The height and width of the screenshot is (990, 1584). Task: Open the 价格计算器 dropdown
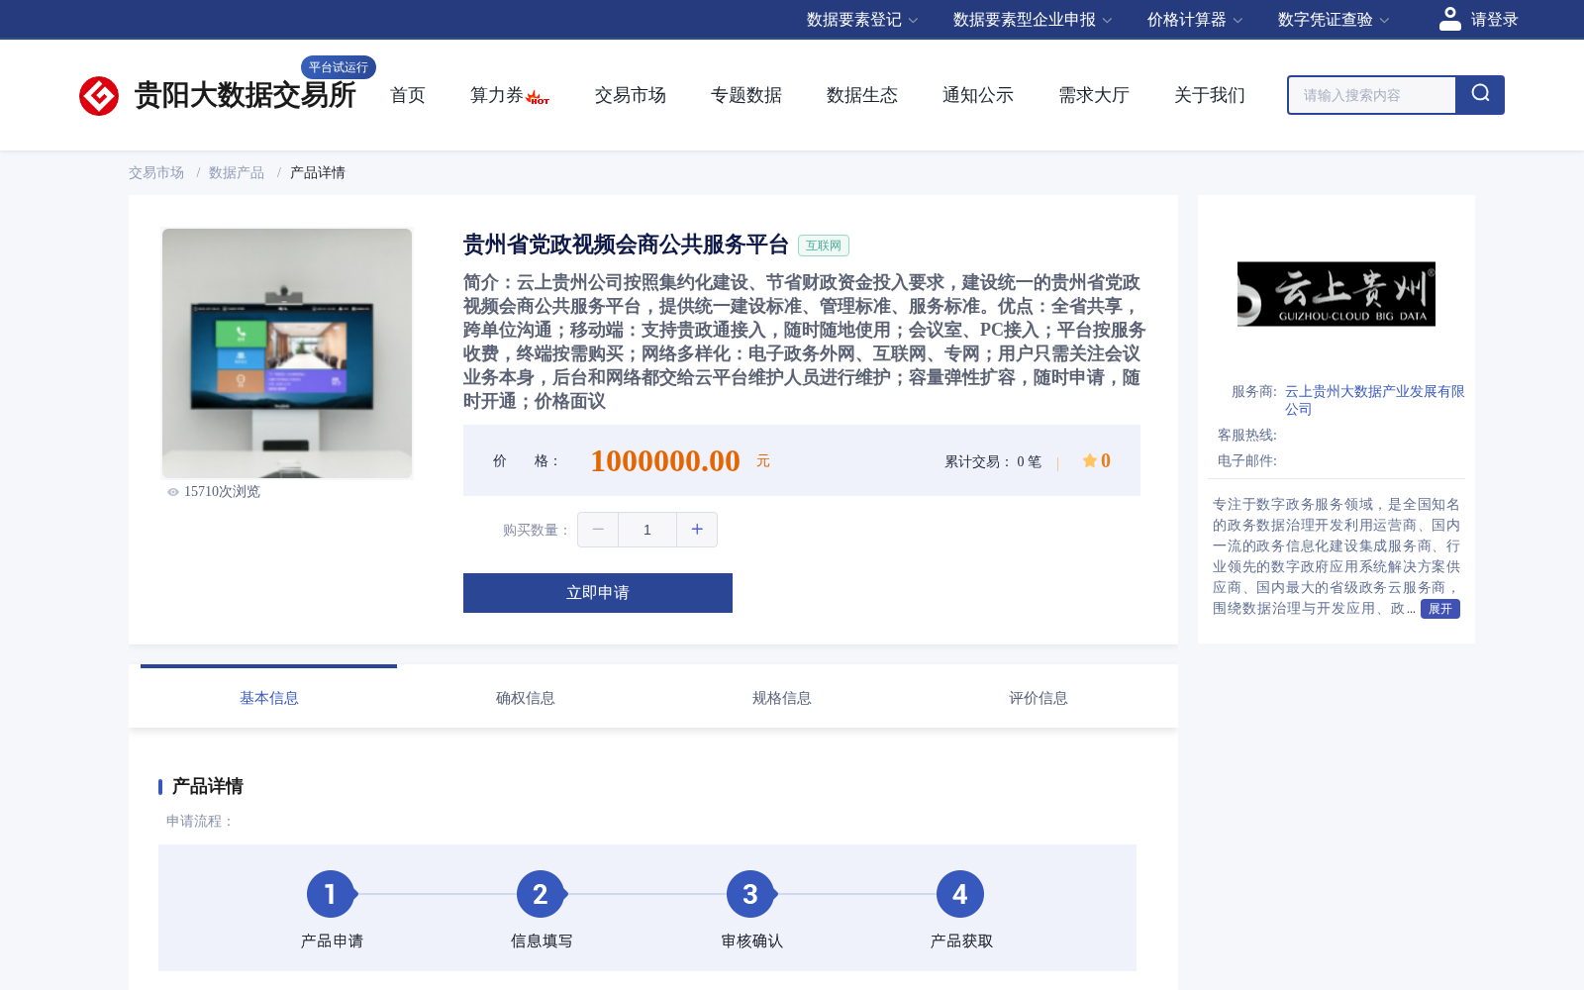pos(1195,20)
